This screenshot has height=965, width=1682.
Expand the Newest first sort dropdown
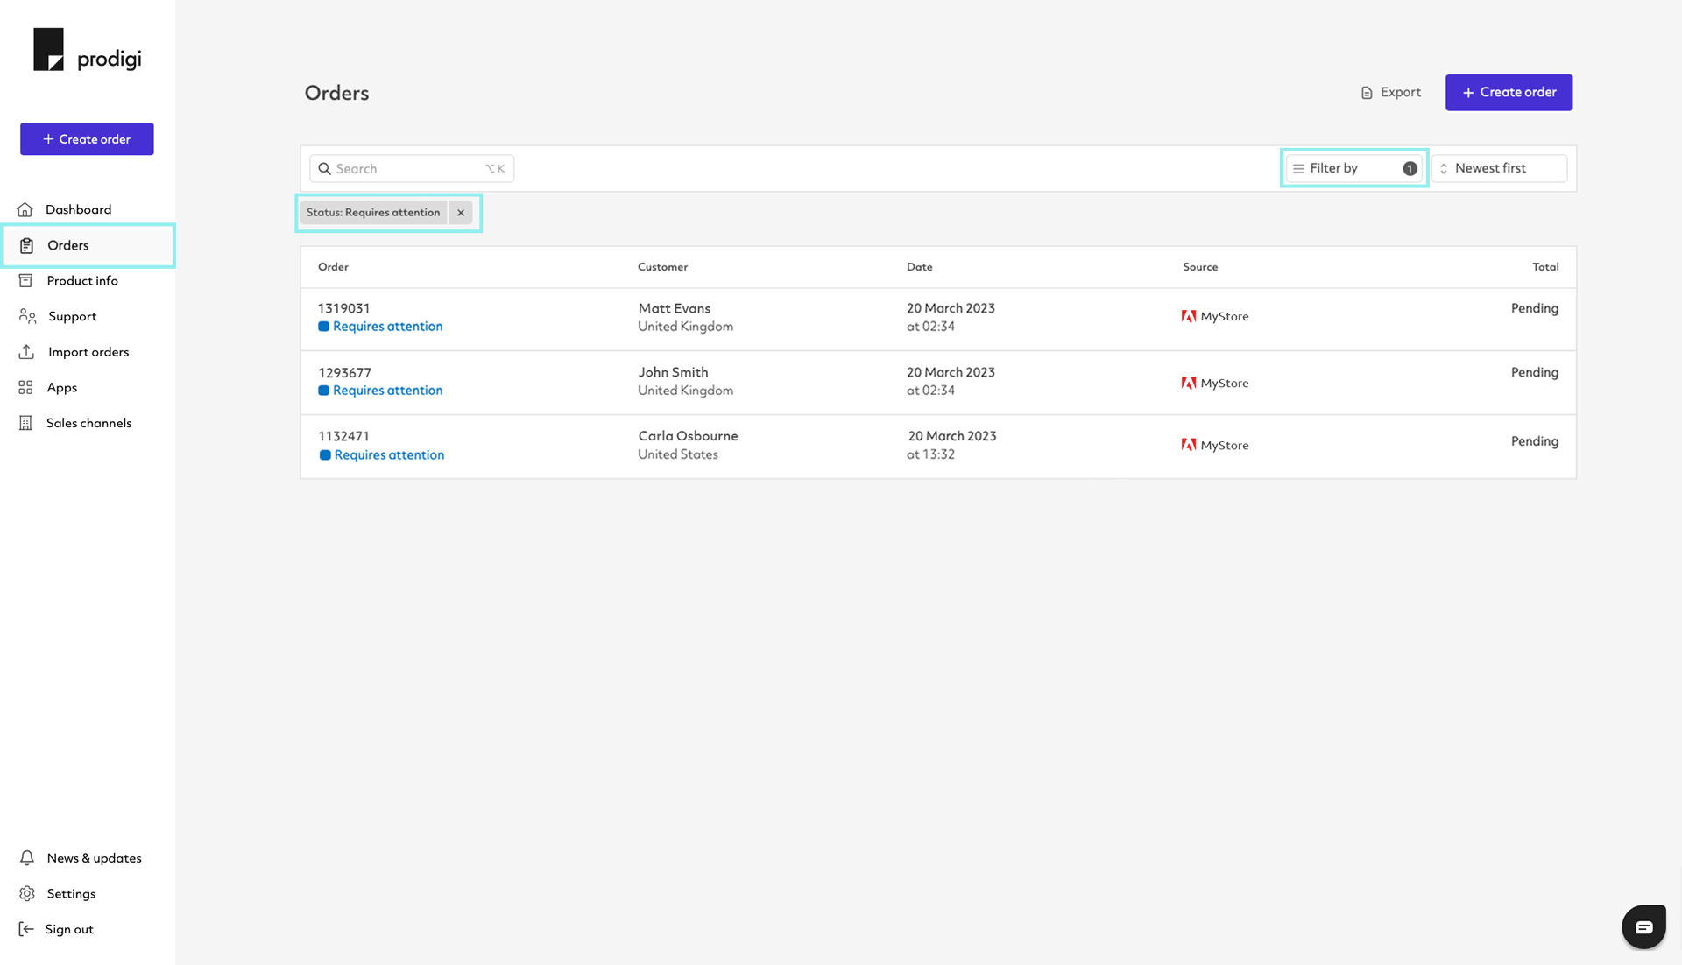pyautogui.click(x=1500, y=167)
